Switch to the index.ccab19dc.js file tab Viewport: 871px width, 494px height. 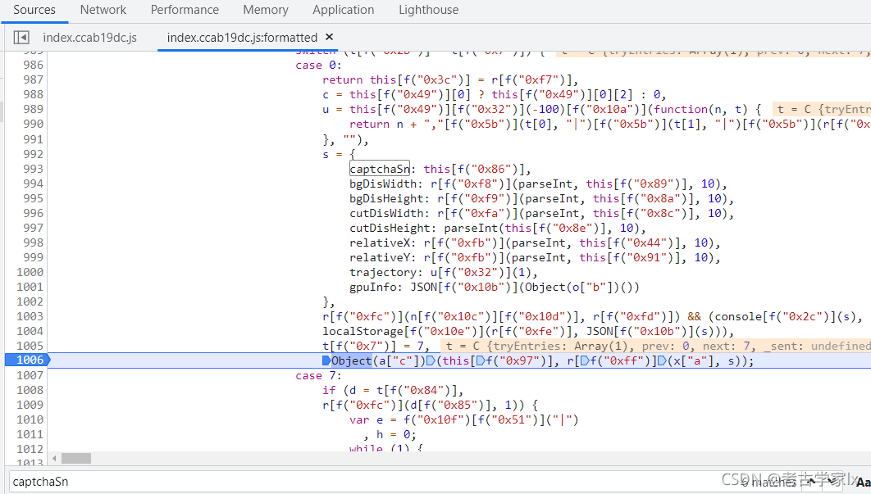click(90, 37)
